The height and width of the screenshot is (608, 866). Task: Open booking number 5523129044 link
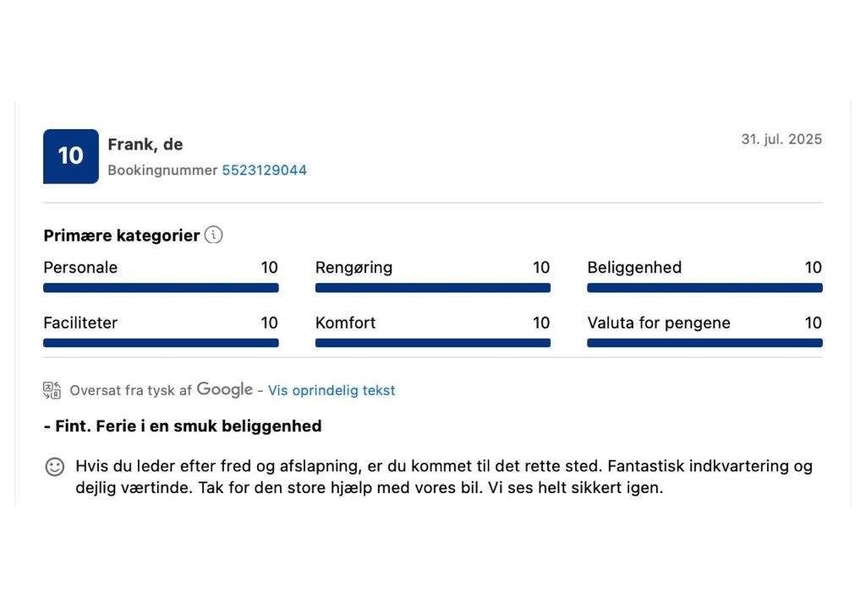pyautogui.click(x=264, y=170)
